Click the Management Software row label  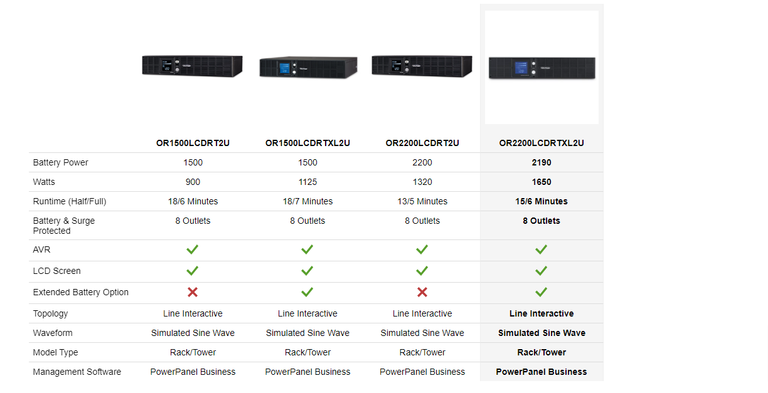(77, 372)
